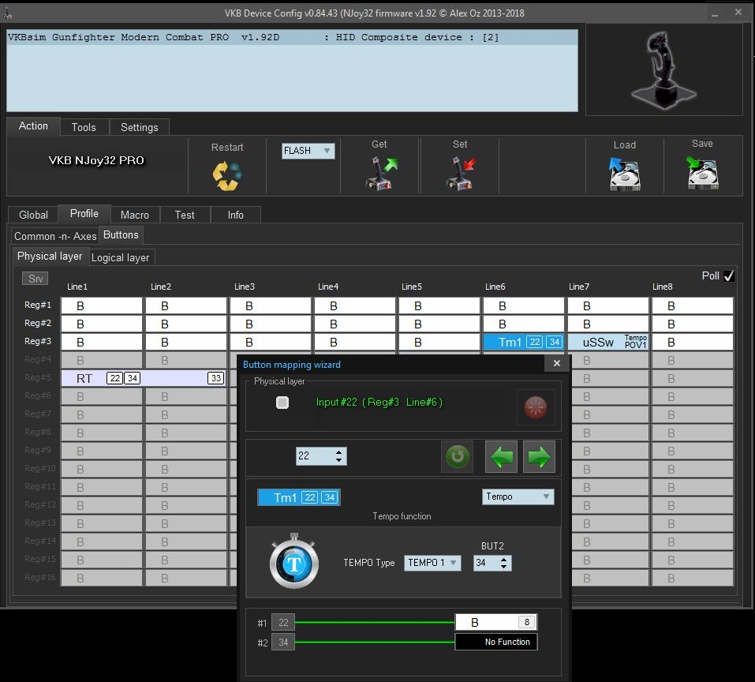Click the Reg#2 Line7 B cell
755x682 pixels.
608,324
